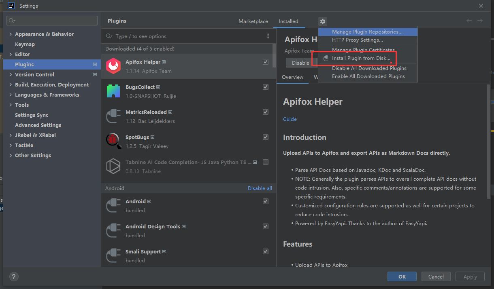
Task: Disable the Apifox Helper checkbox
Action: click(x=266, y=62)
